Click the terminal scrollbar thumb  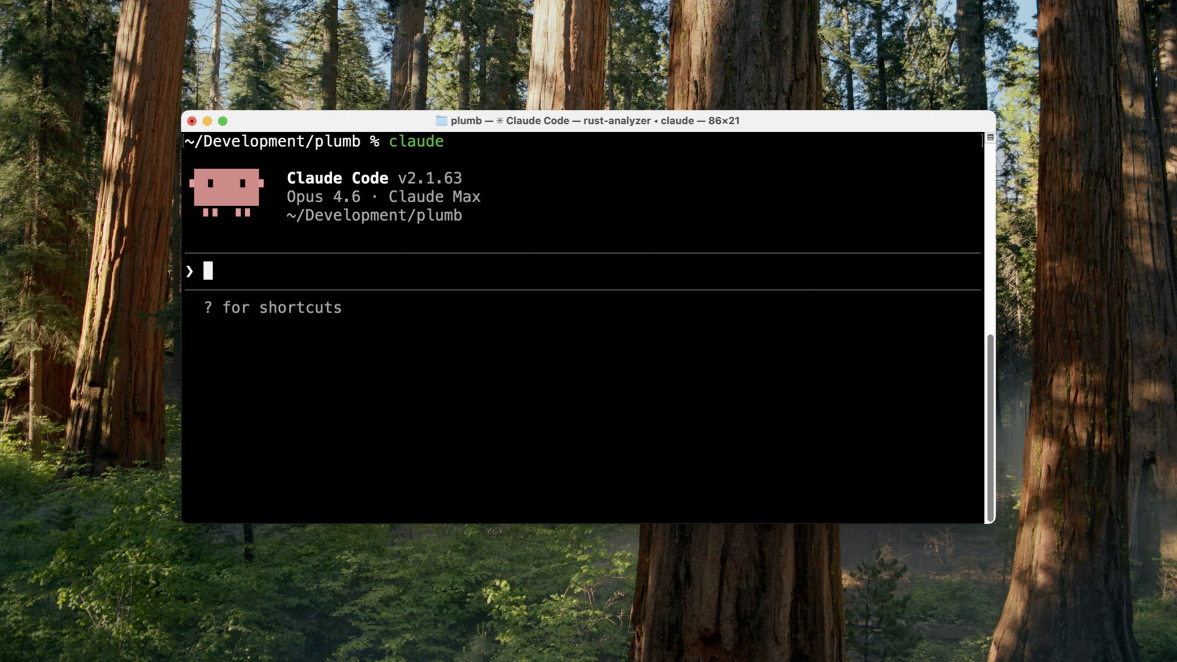989,428
